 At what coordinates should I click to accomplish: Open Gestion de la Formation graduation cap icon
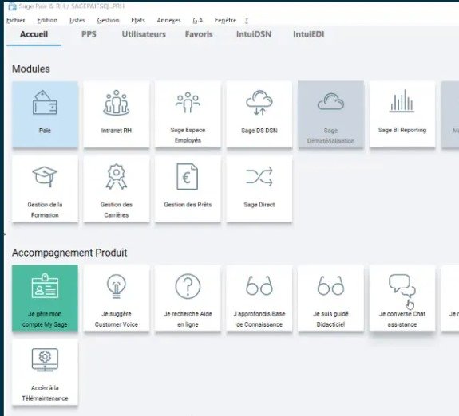tap(45, 177)
